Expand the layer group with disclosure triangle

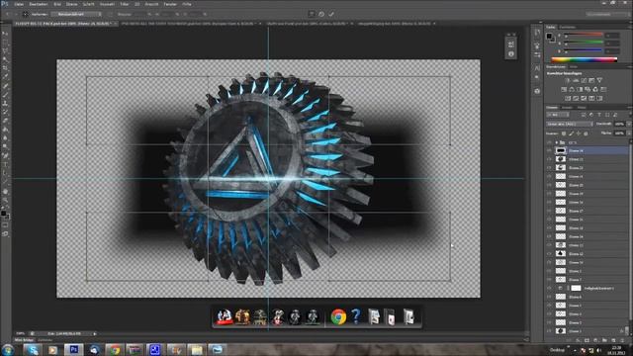point(556,142)
